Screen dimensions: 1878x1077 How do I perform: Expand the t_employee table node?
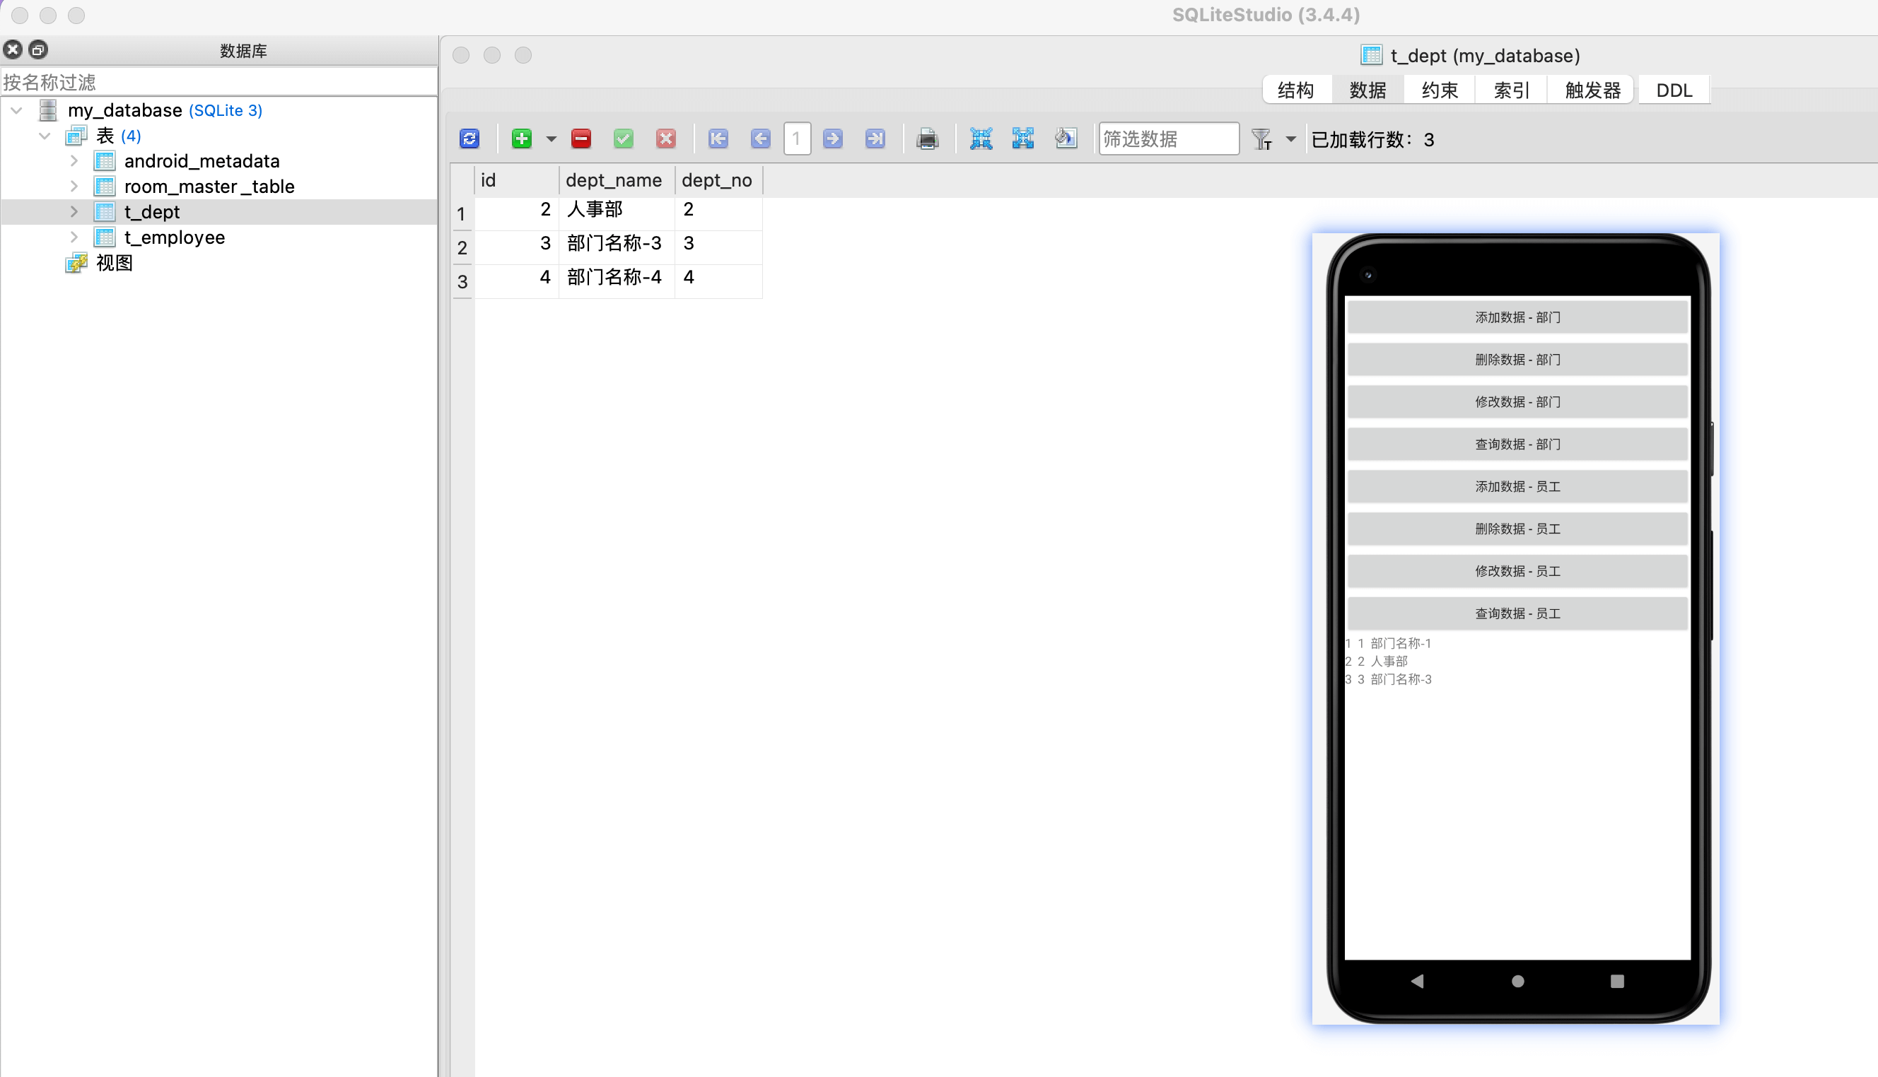tap(74, 237)
